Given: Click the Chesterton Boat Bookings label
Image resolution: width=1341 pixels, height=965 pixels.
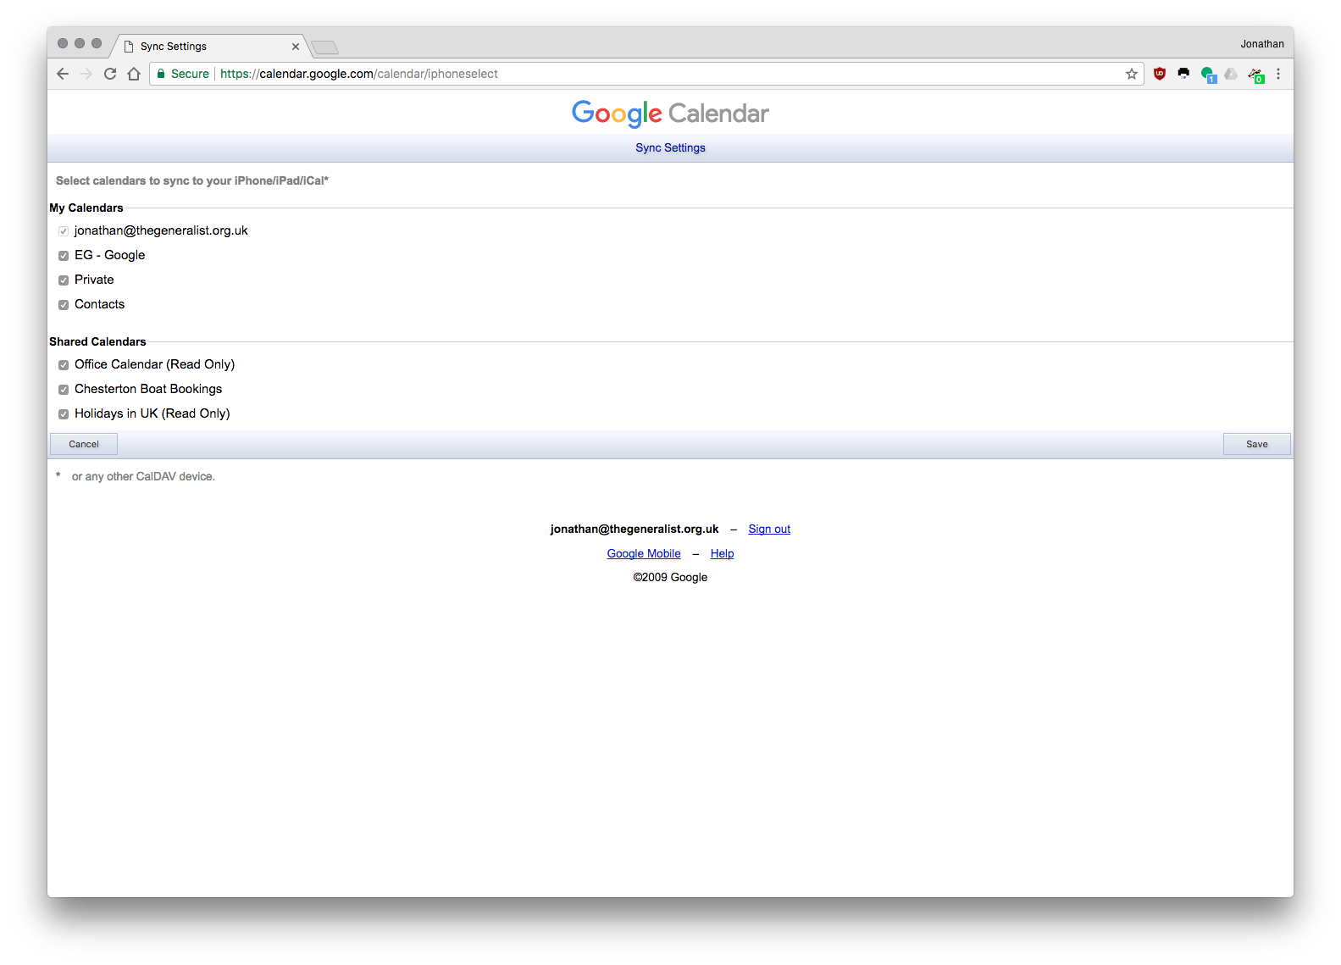Looking at the screenshot, I should tap(148, 389).
